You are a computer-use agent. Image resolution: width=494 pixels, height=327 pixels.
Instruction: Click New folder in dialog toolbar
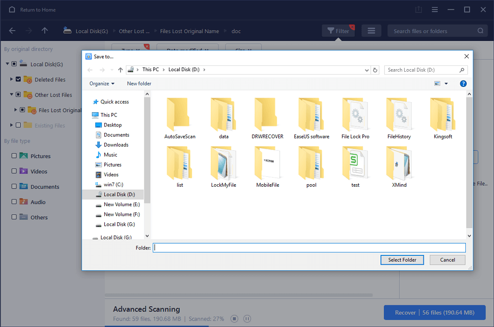139,83
